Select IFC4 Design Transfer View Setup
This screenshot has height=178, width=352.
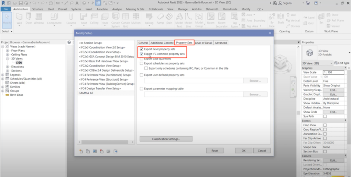pyautogui.click(x=100, y=88)
